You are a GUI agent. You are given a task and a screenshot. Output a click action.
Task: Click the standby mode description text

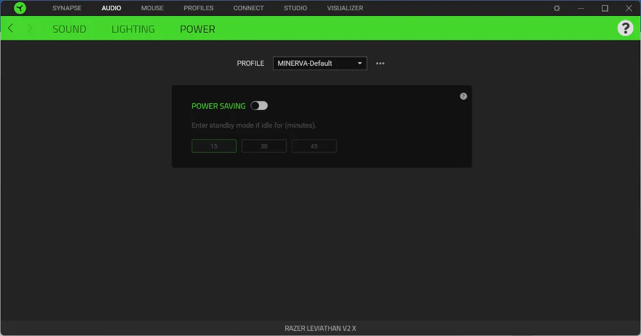pos(254,125)
